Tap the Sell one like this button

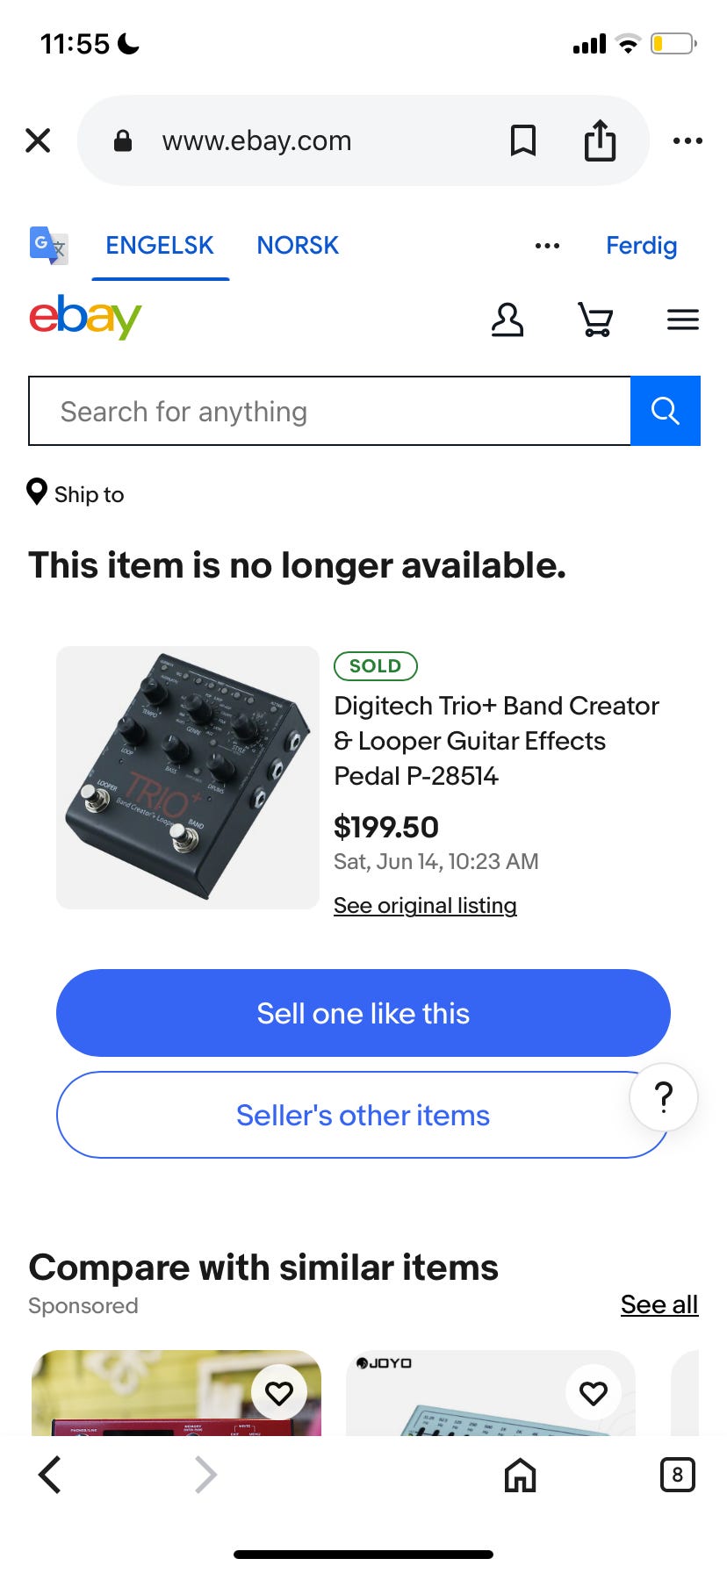pyautogui.click(x=363, y=1013)
